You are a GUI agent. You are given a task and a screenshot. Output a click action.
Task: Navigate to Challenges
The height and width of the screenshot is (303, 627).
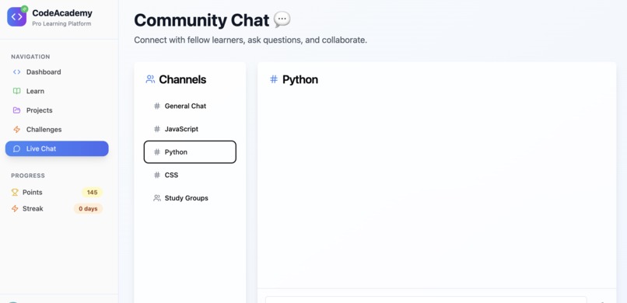pyautogui.click(x=57, y=130)
